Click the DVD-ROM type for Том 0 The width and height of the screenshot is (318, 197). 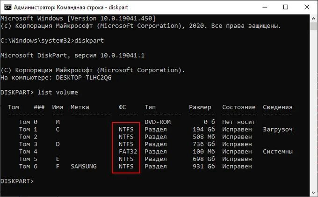point(158,122)
